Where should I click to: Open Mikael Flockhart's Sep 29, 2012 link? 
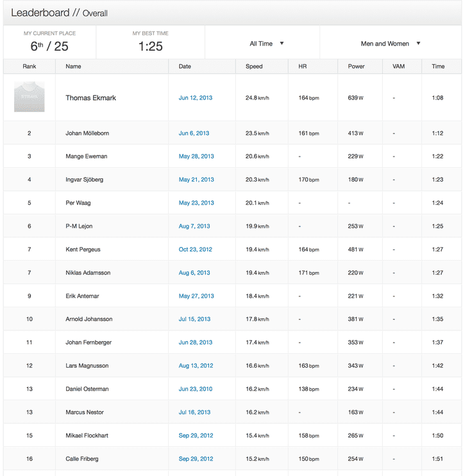tap(196, 436)
